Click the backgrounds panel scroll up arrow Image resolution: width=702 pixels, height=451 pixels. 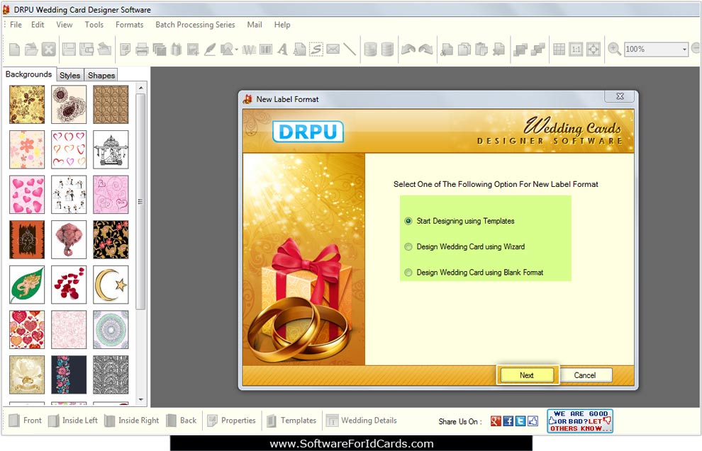pyautogui.click(x=140, y=88)
